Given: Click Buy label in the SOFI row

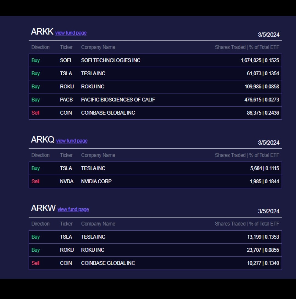Looking at the screenshot, I should click(36, 60).
